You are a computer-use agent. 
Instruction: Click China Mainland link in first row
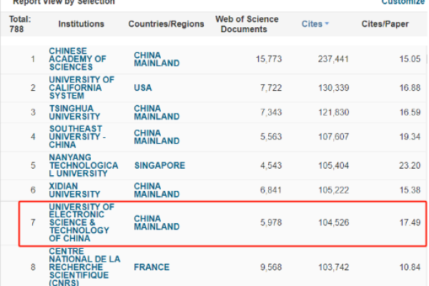pyautogui.click(x=157, y=59)
